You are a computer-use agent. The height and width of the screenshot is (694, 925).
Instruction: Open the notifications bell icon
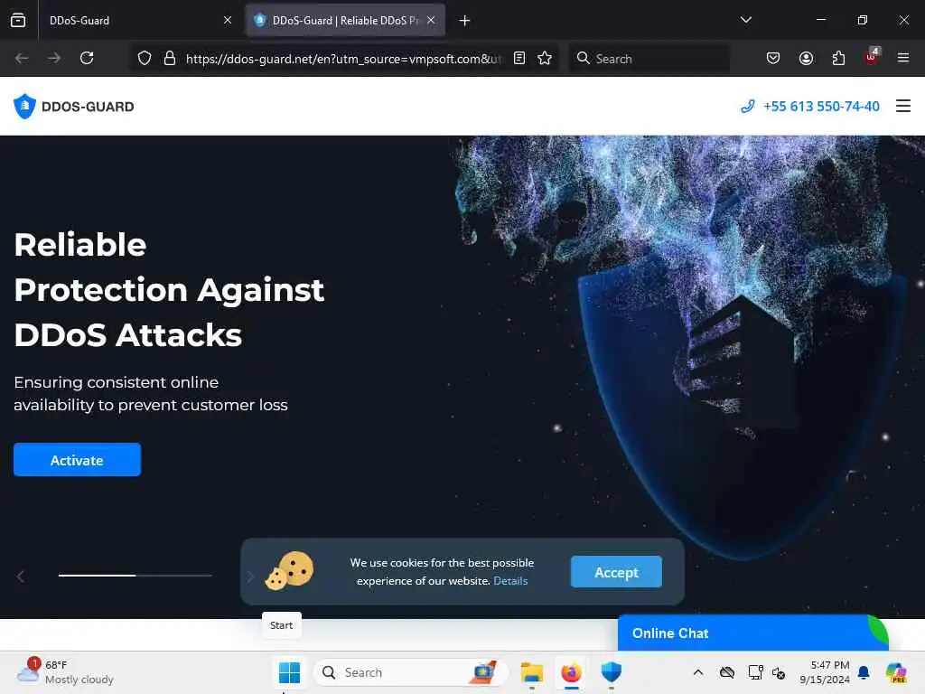pyautogui.click(x=864, y=672)
